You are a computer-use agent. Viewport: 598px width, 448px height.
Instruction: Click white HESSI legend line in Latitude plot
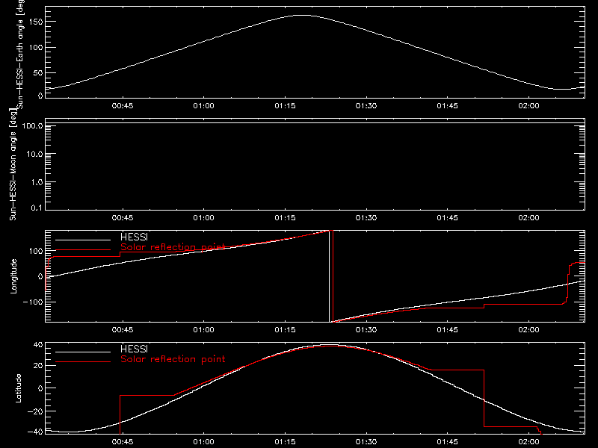[x=83, y=352]
